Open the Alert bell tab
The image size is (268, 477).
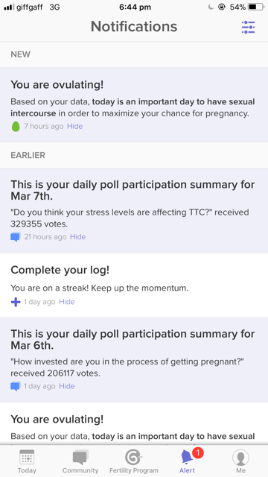(187, 461)
